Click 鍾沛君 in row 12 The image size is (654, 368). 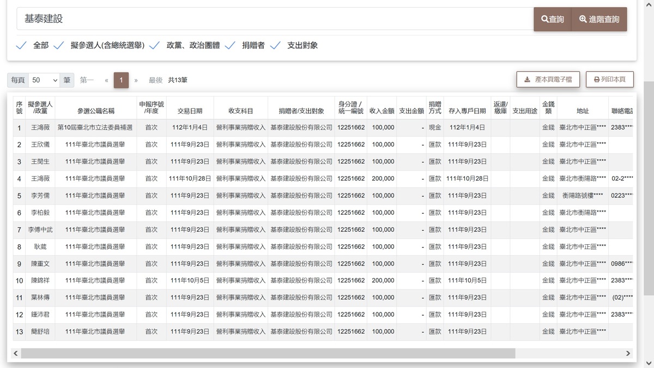tap(40, 315)
